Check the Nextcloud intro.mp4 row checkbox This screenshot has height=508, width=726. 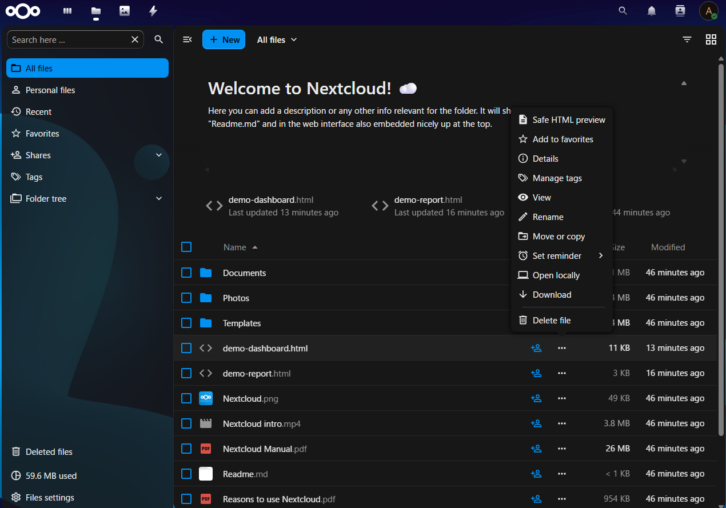pos(186,423)
